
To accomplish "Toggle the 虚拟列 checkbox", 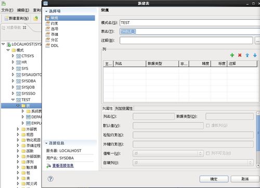I will coord(207,126).
